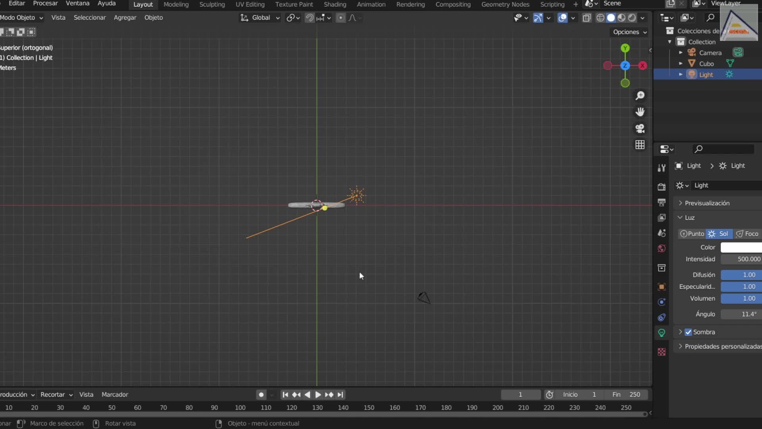Click the play animation button
This screenshot has height=429, width=762.
[318, 394]
